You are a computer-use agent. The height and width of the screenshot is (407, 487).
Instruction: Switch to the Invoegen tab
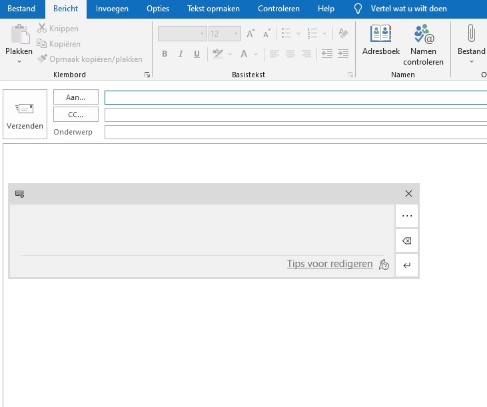[x=112, y=9]
